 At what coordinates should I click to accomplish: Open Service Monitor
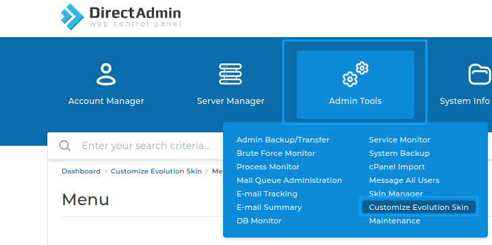coord(399,140)
